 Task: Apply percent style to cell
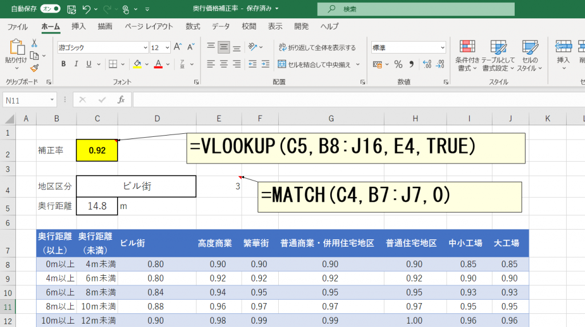(398, 64)
